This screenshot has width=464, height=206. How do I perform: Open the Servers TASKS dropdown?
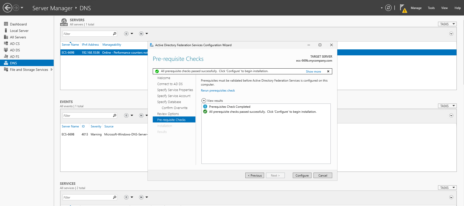point(447,24)
